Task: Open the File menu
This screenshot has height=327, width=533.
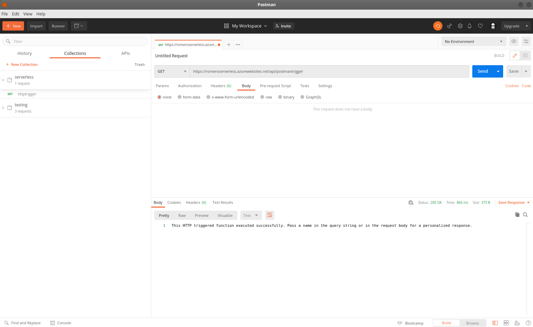Action: 4,14
